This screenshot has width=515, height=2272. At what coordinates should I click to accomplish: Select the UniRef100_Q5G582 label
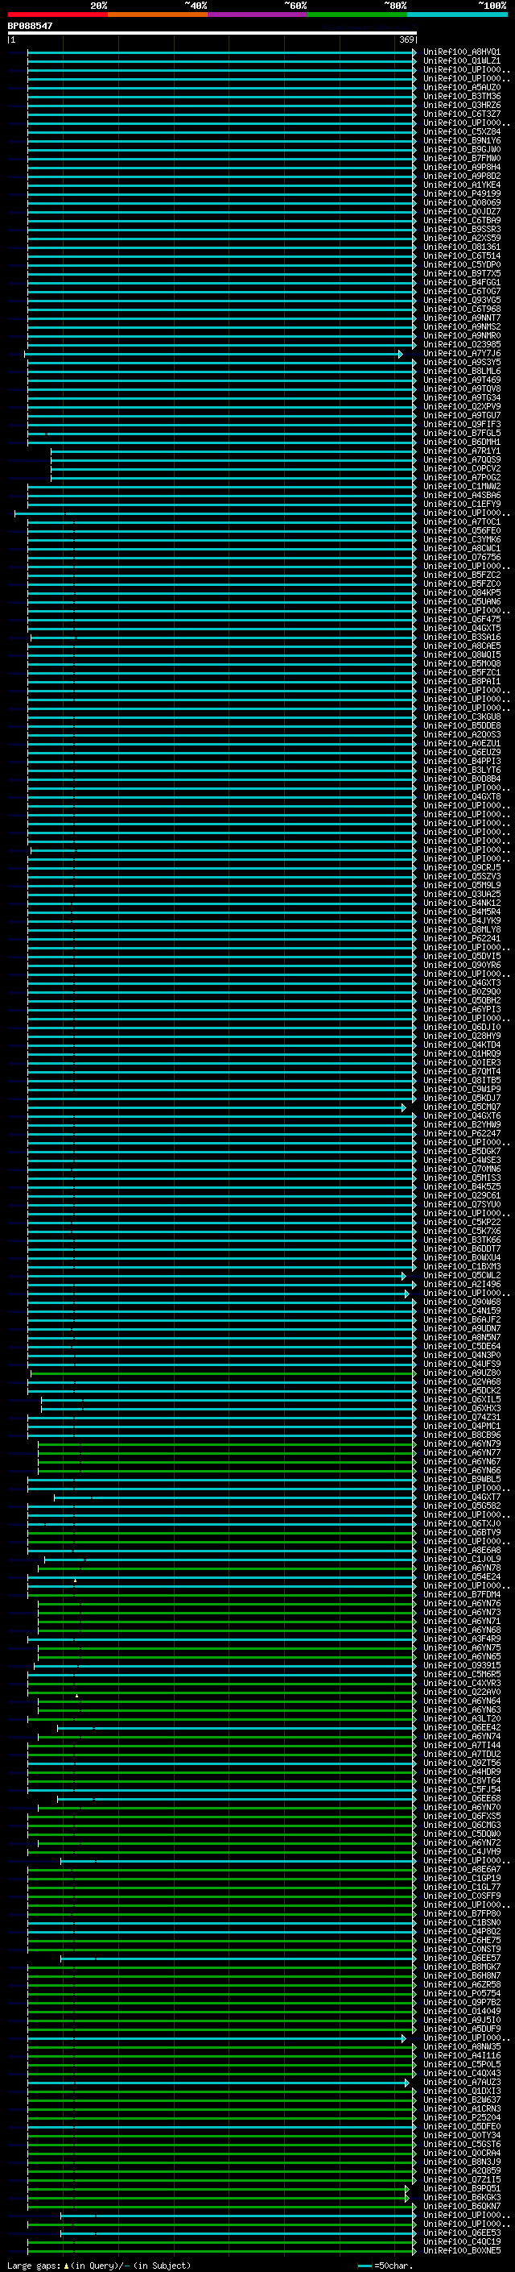point(462,1506)
